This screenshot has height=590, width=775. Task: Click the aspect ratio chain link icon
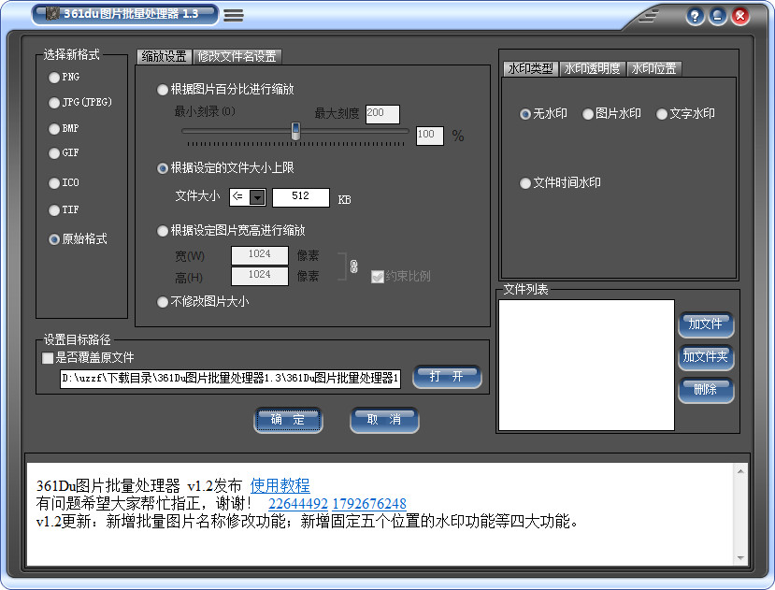pyautogui.click(x=354, y=266)
